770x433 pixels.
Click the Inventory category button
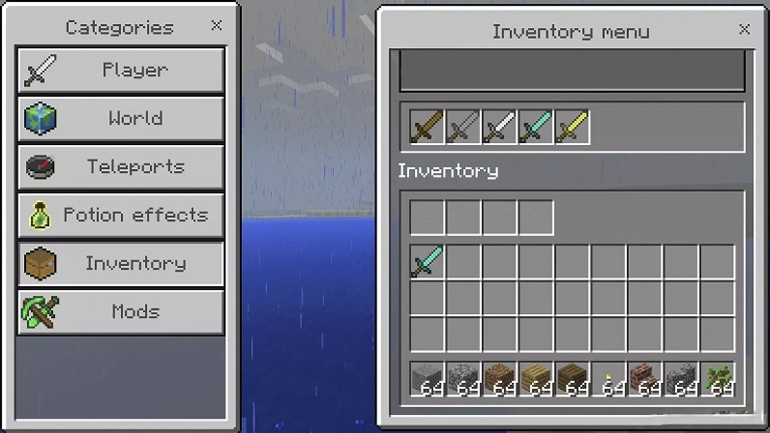pos(121,263)
